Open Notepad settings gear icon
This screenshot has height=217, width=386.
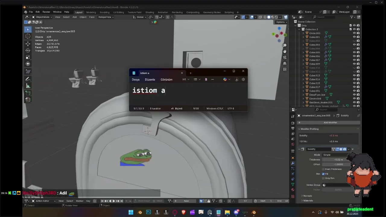243,80
